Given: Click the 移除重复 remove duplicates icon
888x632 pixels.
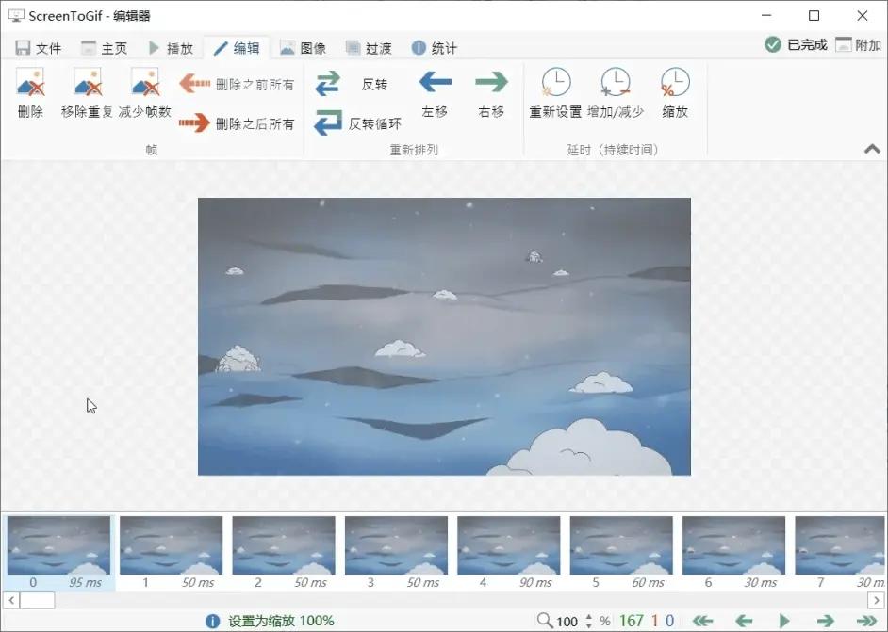Looking at the screenshot, I should point(88,83).
